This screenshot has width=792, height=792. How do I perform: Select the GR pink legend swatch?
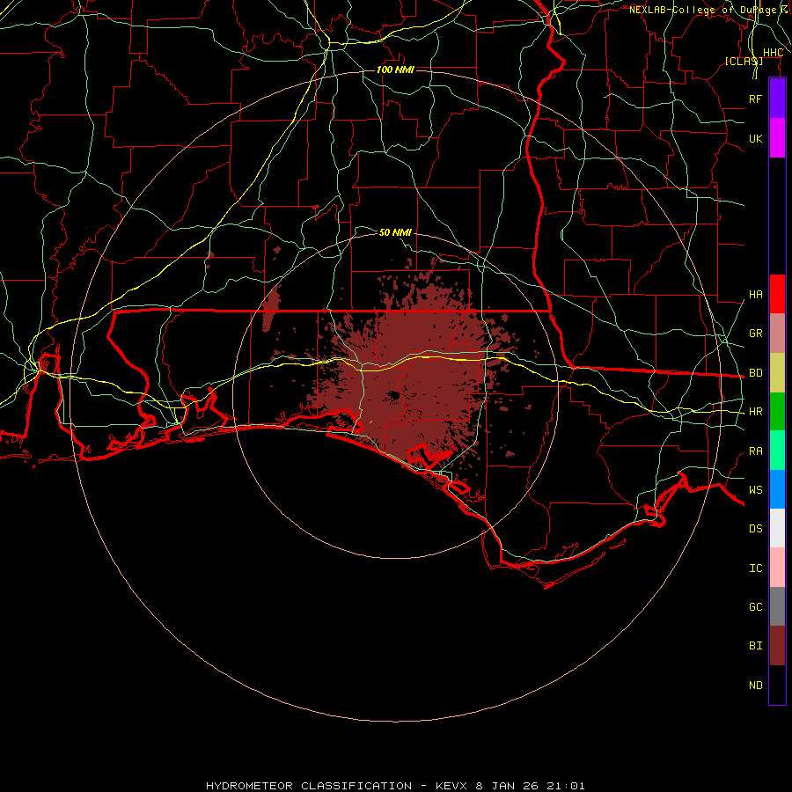coord(777,334)
